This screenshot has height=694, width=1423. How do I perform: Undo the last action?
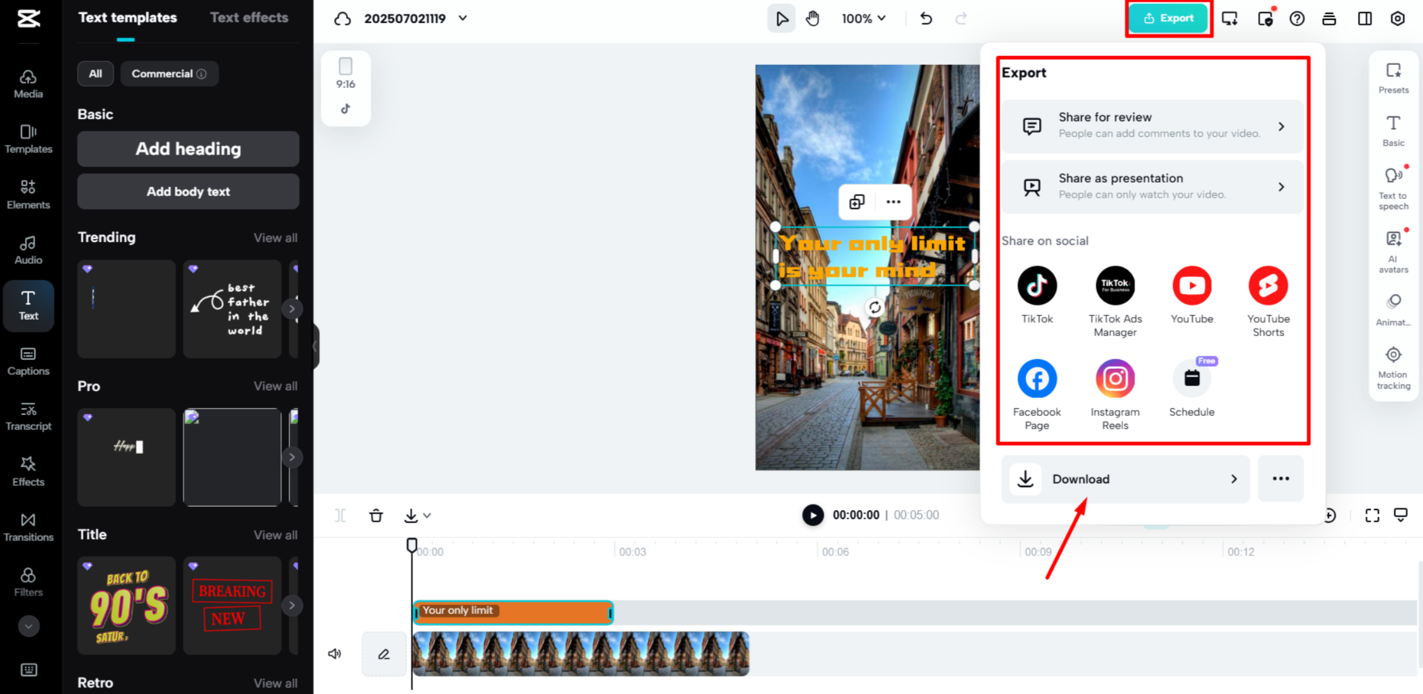[926, 18]
